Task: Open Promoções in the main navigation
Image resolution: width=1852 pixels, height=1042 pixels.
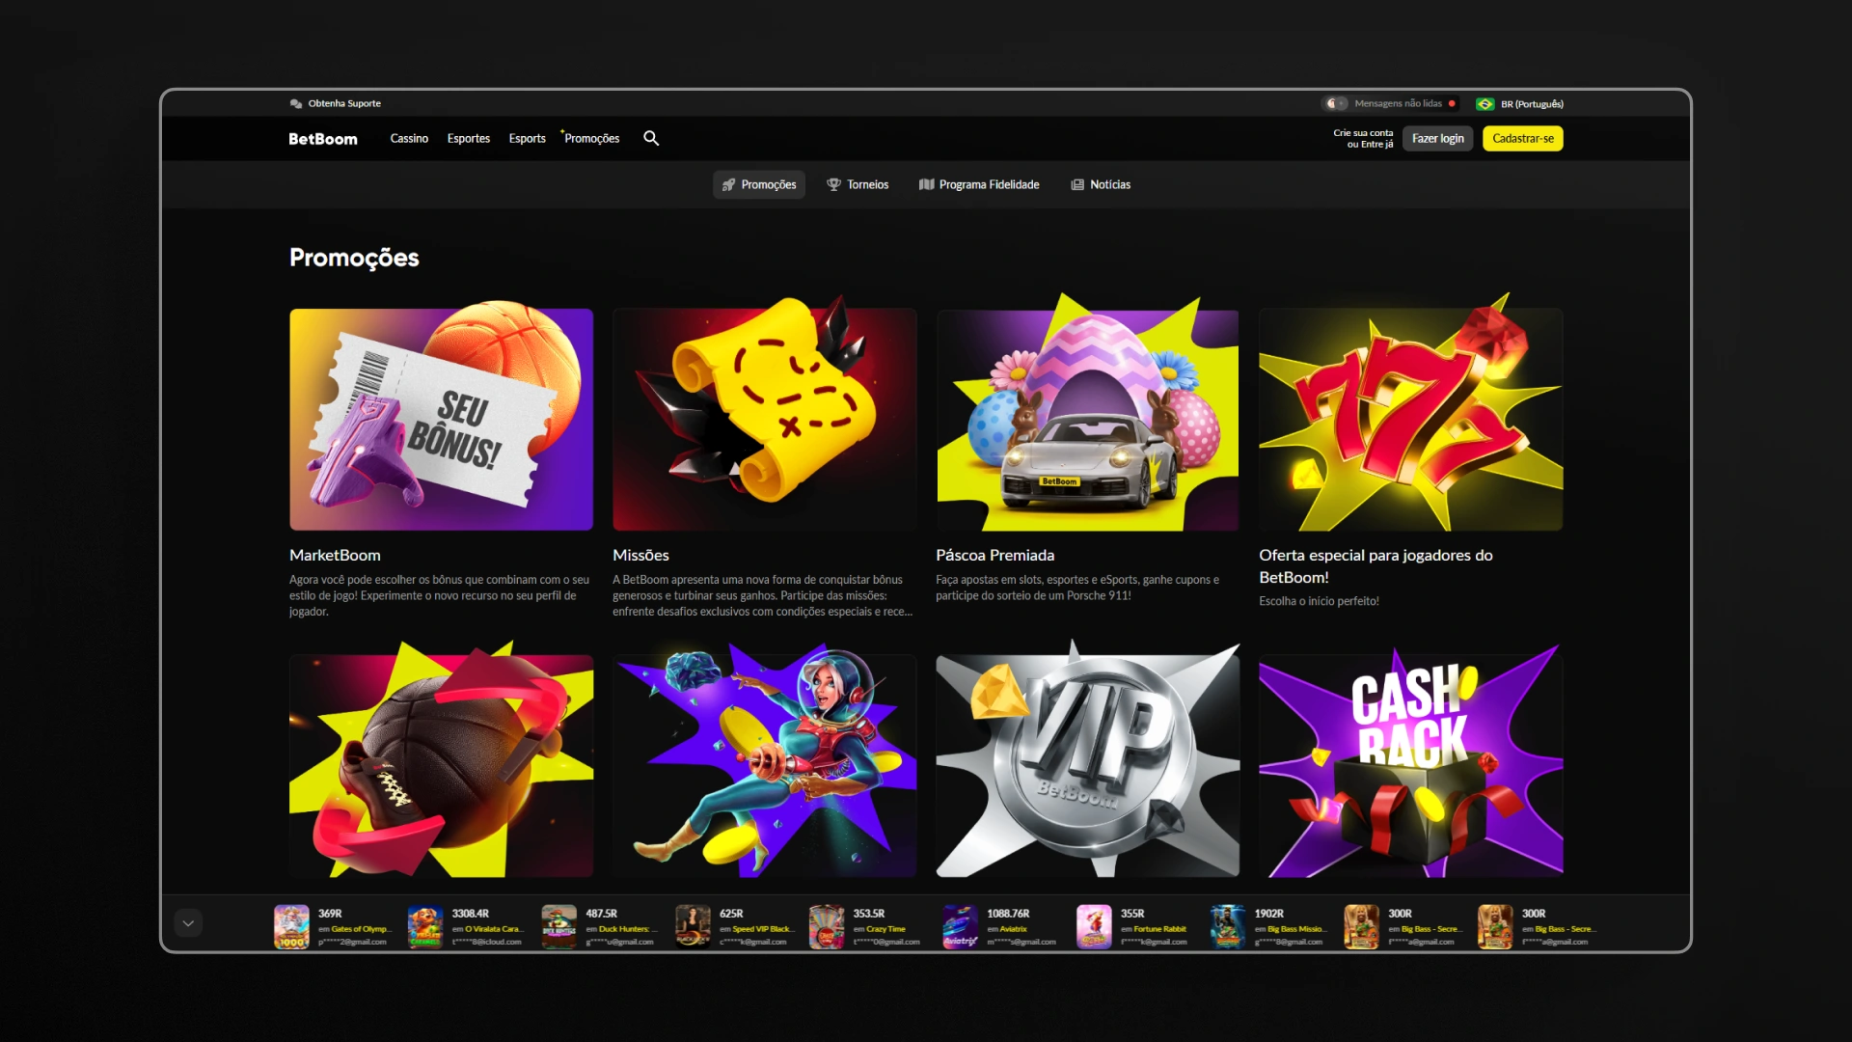Action: (x=592, y=138)
